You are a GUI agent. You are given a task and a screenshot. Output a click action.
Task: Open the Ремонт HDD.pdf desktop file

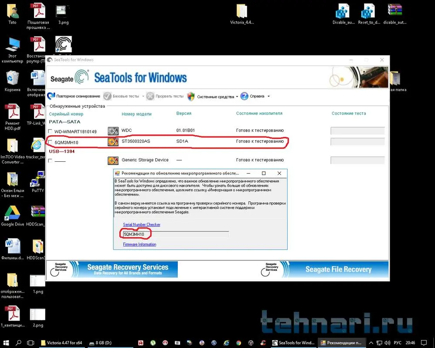[x=12, y=117]
